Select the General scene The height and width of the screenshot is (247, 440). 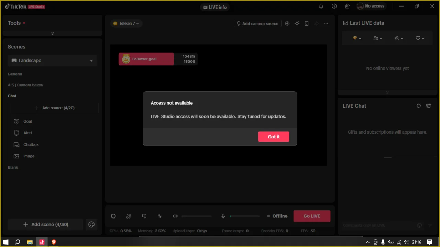coord(15,74)
